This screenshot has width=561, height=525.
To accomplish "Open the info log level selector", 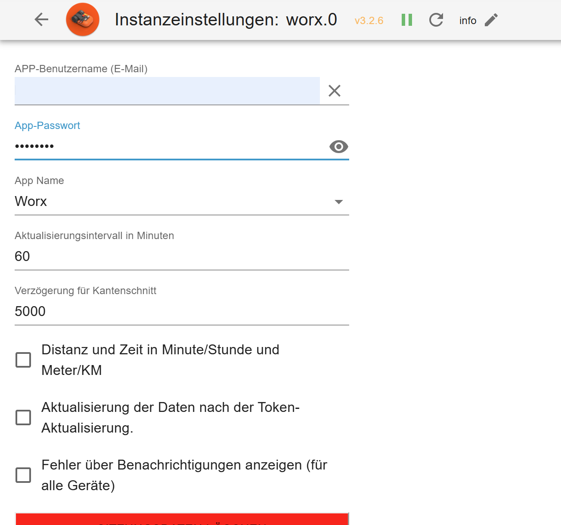I will pos(468,21).
